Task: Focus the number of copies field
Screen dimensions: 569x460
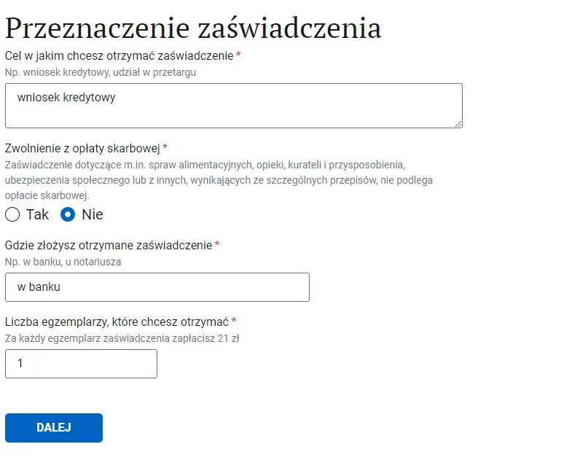Action: point(81,363)
